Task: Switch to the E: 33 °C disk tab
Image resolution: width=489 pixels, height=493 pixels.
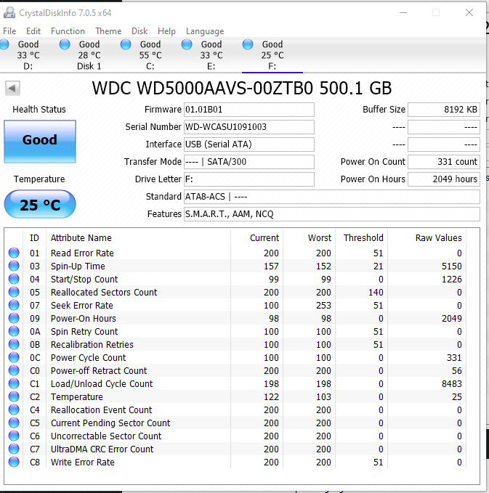Action: (211, 55)
